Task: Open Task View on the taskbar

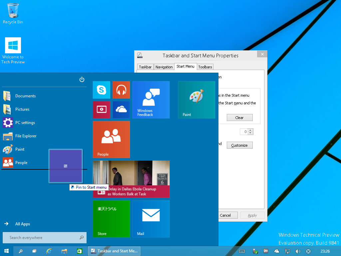Action: (34, 251)
